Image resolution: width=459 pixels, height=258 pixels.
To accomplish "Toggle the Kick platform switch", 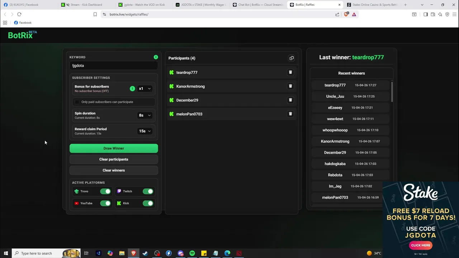I will 148,203.
